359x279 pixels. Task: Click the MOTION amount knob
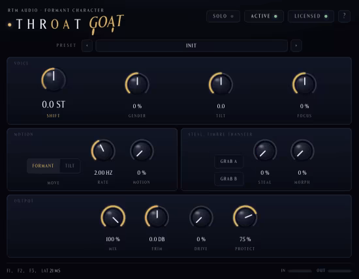point(142,151)
